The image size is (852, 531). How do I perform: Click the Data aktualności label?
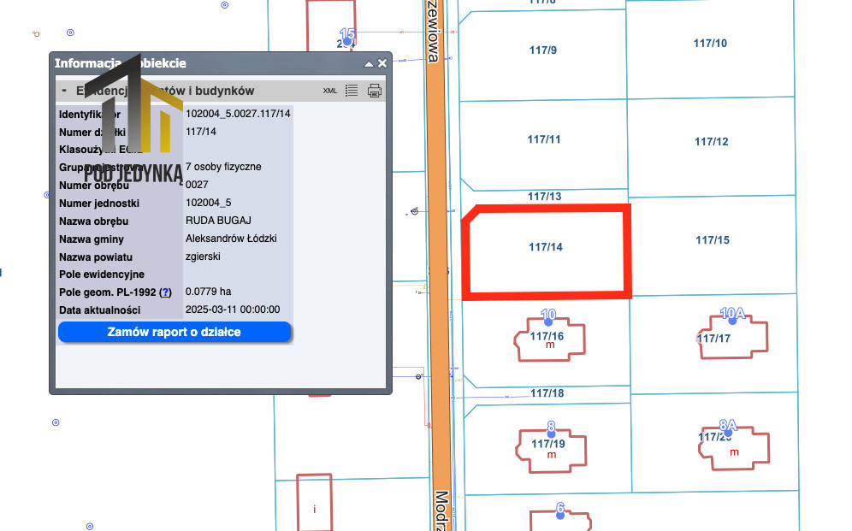tap(99, 310)
